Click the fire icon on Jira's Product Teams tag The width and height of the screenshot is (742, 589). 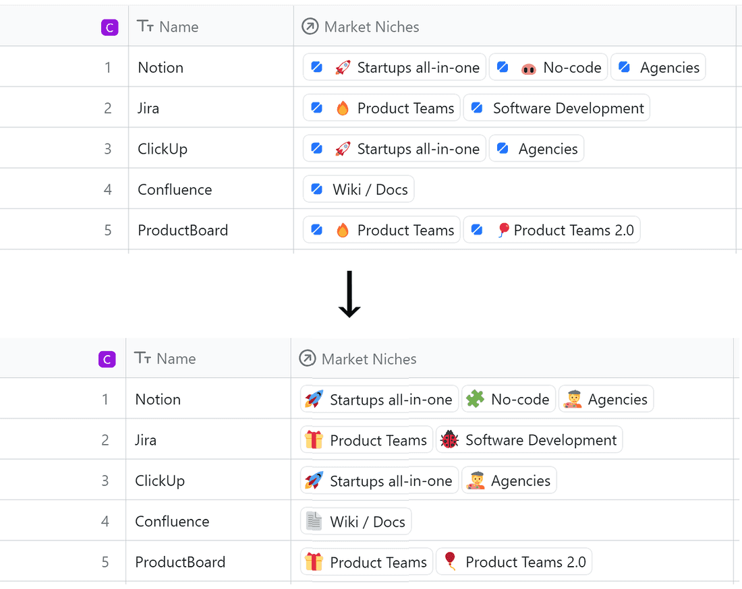(343, 108)
